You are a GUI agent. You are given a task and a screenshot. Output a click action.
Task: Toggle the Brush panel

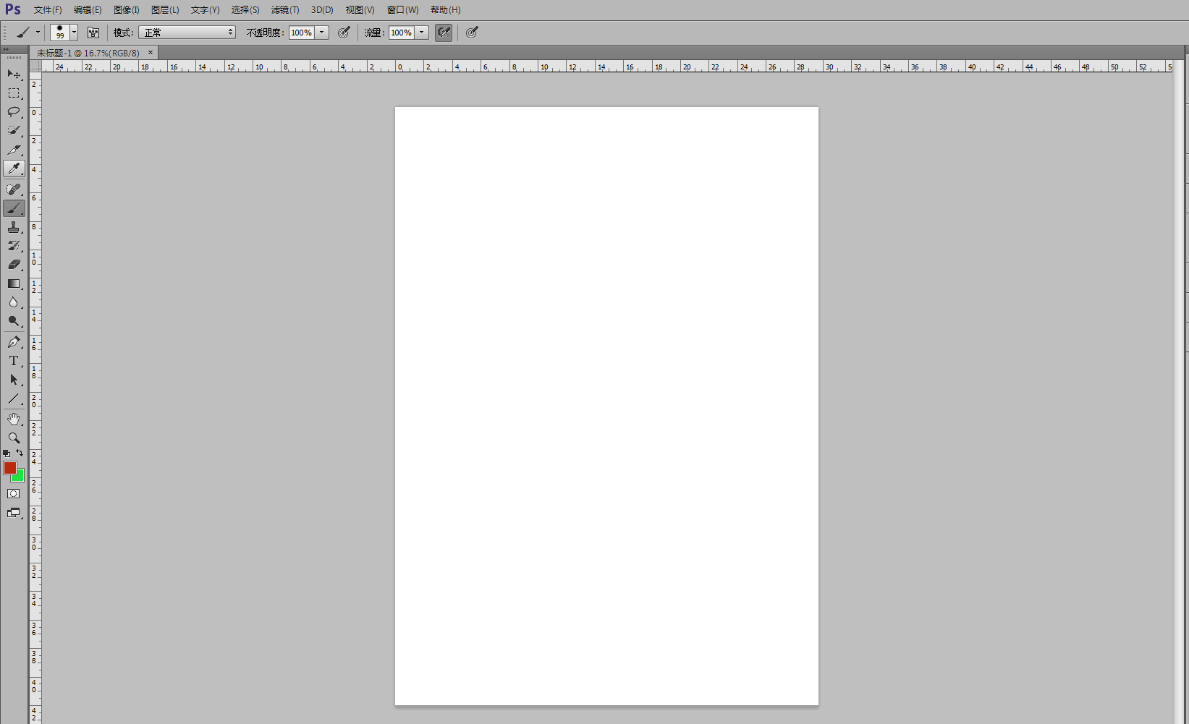tap(93, 33)
